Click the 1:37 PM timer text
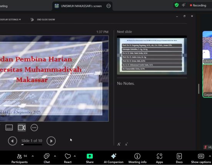The image size is (212, 165). point(102,32)
